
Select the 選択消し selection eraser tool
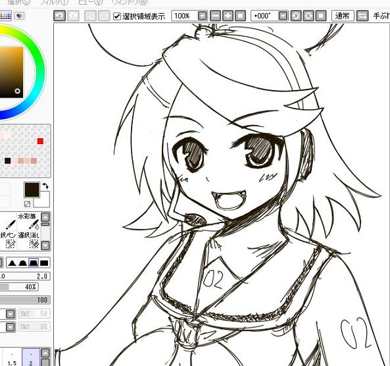click(x=29, y=241)
